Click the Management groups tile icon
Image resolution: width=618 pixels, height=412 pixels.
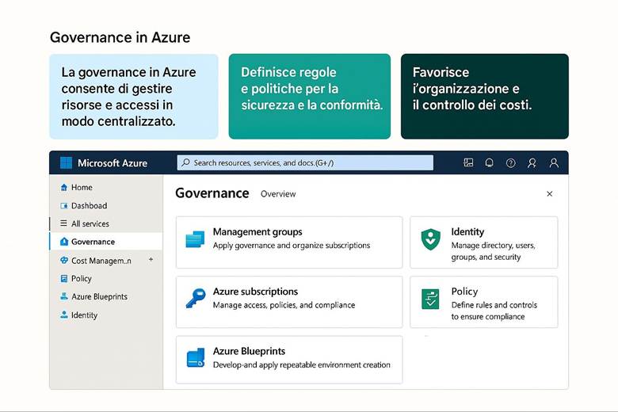tap(195, 238)
